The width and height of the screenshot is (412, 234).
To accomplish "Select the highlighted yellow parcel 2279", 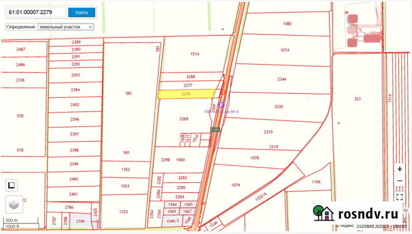I will pos(186,94).
